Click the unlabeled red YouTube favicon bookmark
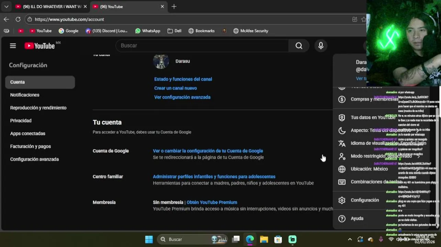The image size is (441, 247). tap(21, 31)
